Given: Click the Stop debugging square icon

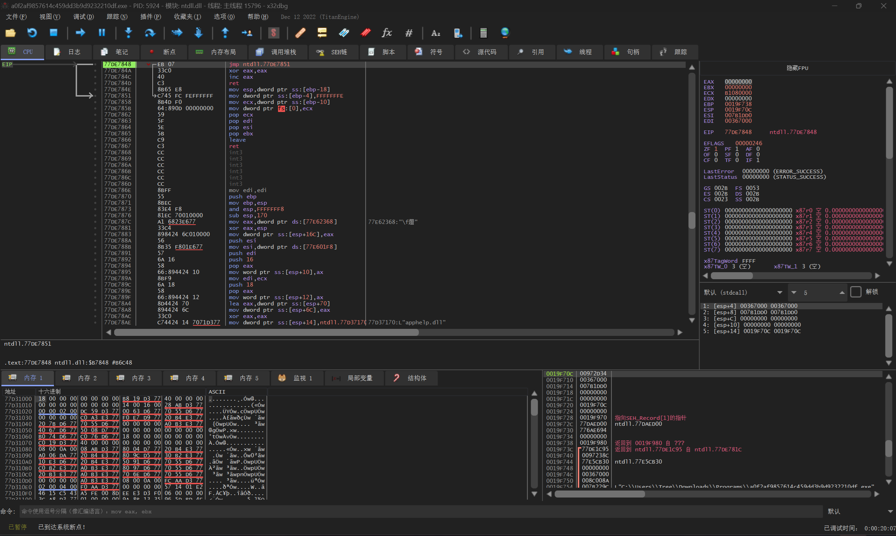Looking at the screenshot, I should point(54,33).
